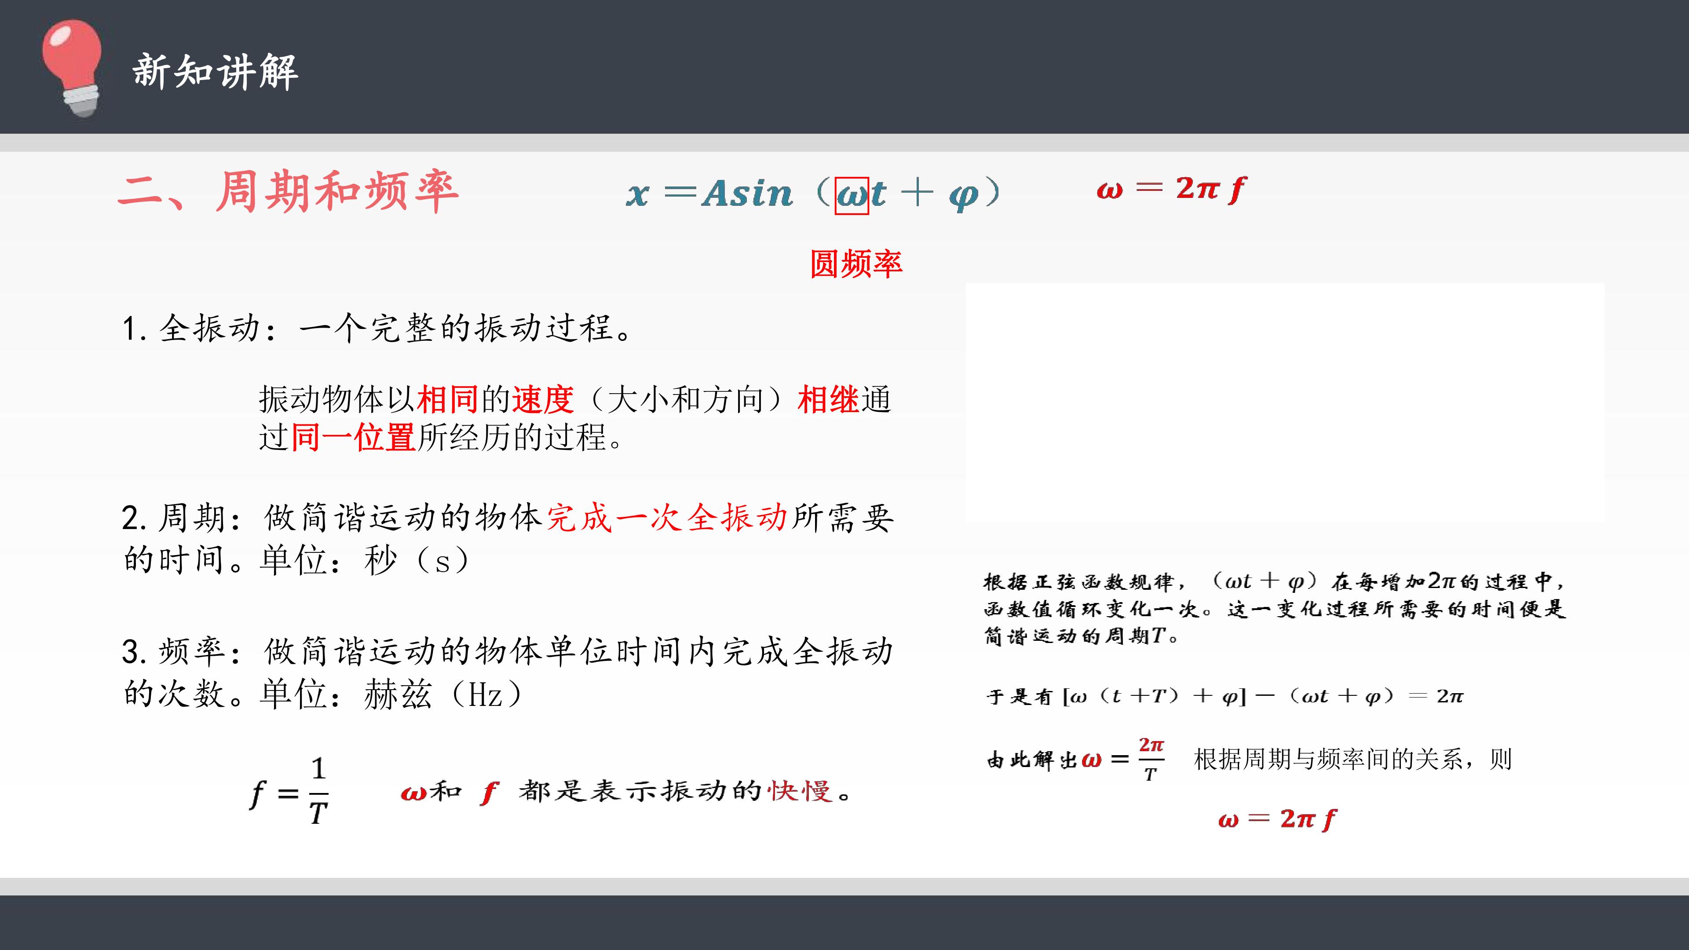1689x950 pixels.
Task: Click the top-right ω = 2πf formula
Action: coord(1171,190)
